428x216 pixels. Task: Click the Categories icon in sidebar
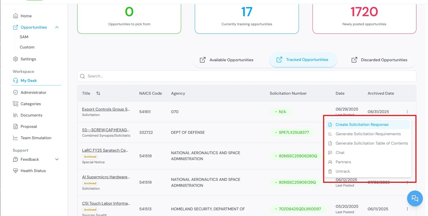pos(16,104)
